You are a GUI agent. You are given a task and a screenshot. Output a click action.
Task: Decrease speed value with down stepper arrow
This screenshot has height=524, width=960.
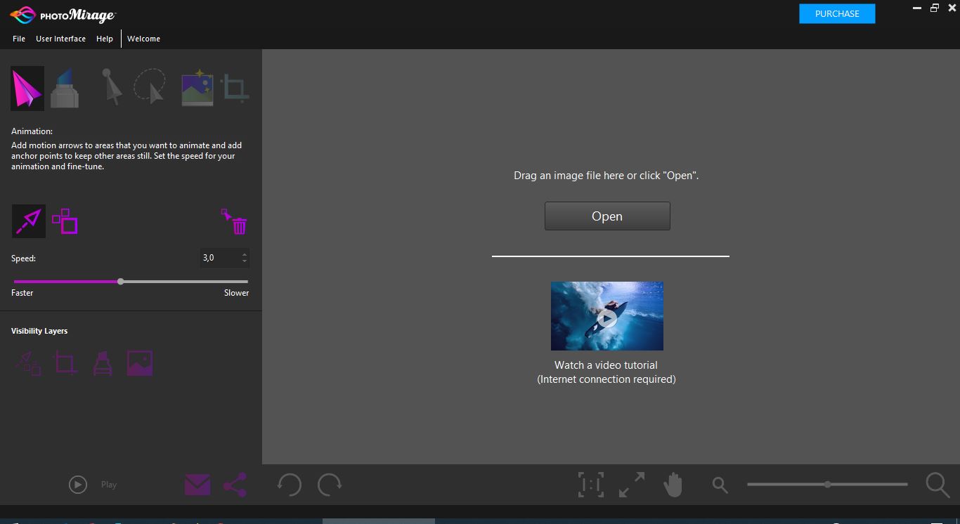pos(245,261)
